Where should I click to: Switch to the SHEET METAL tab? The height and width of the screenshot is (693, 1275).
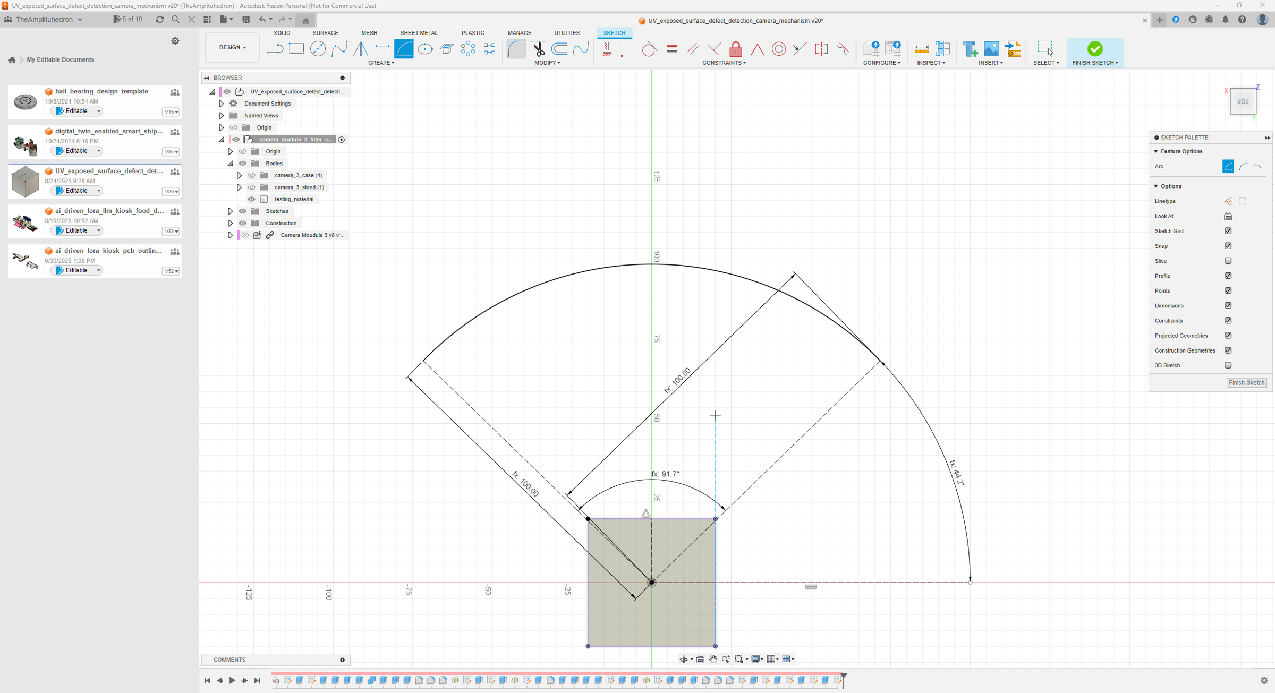click(419, 33)
